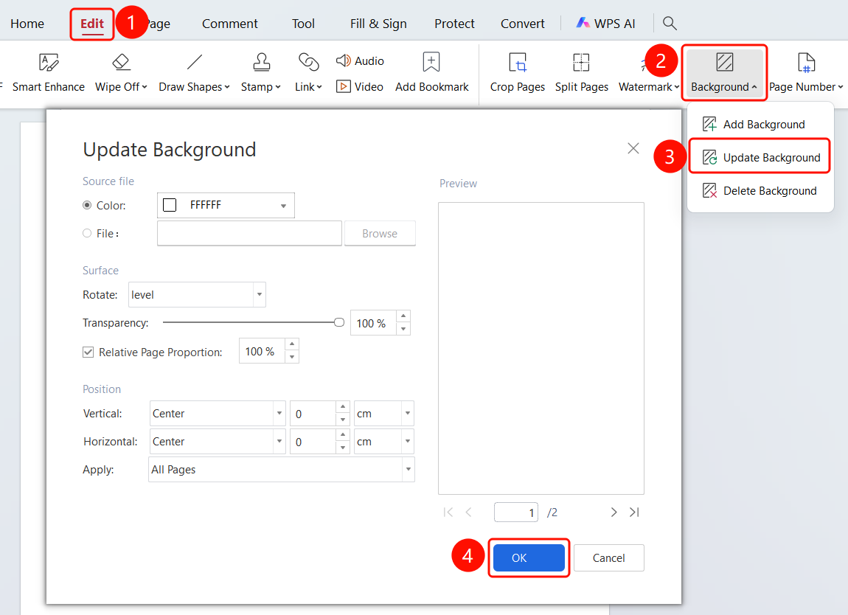848x615 pixels.
Task: Jump to last preview page
Action: coord(634,512)
